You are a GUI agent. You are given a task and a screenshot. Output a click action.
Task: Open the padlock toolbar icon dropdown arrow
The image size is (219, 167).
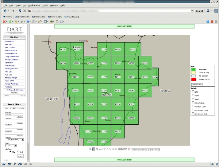pos(18,22)
